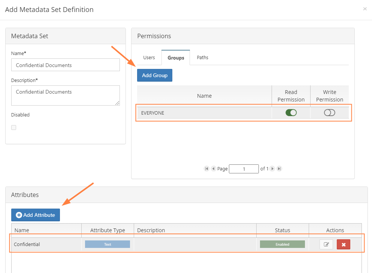Image resolution: width=372 pixels, height=273 pixels.
Task: Switch to the Users tab
Action: coord(149,58)
